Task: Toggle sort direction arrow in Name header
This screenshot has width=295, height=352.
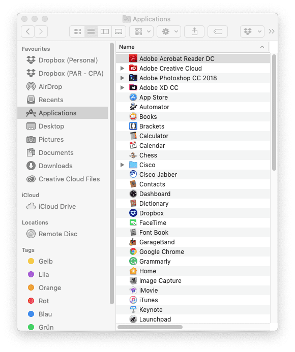Action: 262,47
